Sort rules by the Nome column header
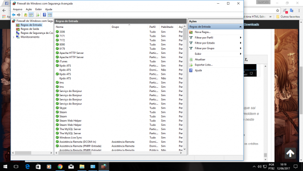The width and height of the screenshot is (303, 171). [x=60, y=27]
